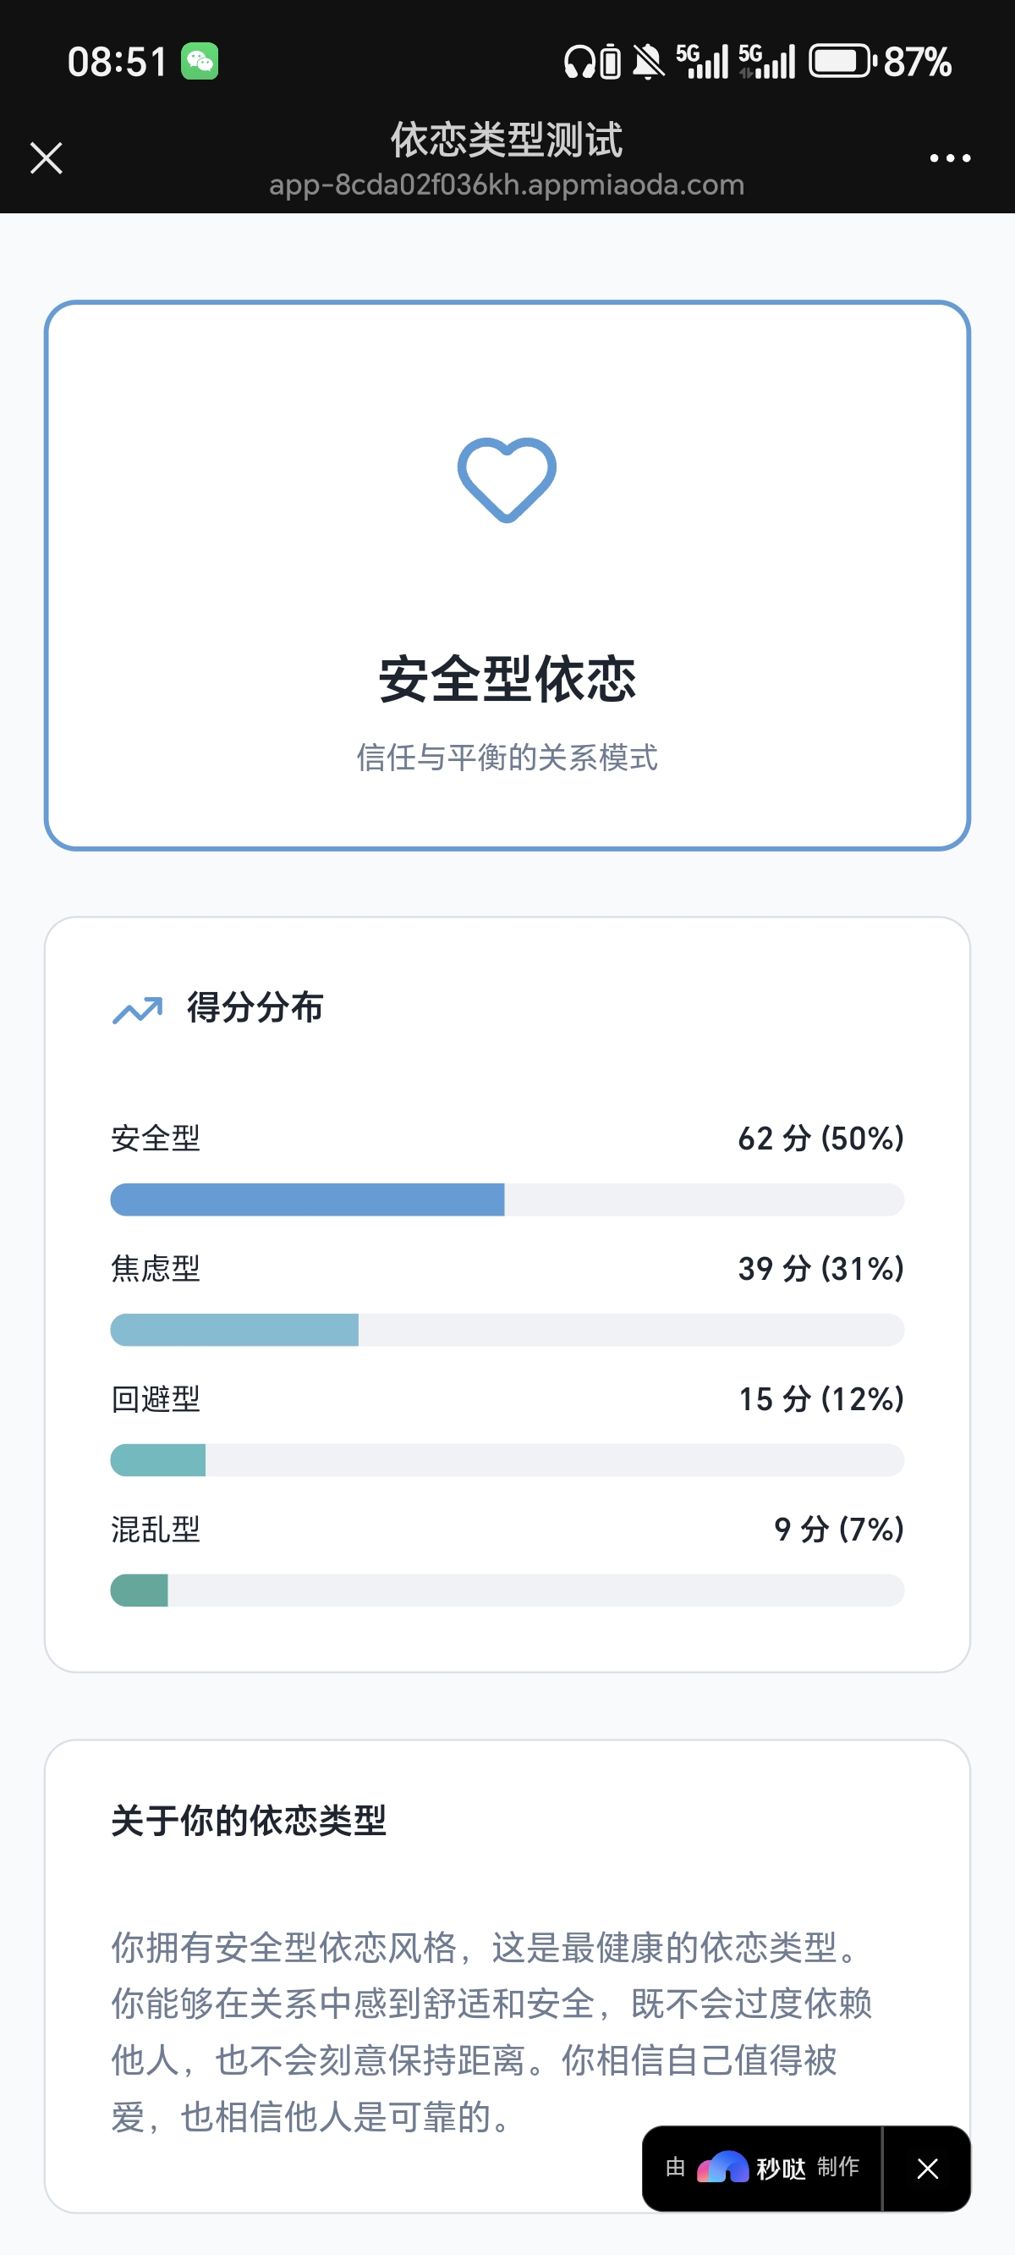Viewport: 1015px width, 2255px height.
Task: Click the 安全型 blue progress bar
Action: click(507, 1199)
